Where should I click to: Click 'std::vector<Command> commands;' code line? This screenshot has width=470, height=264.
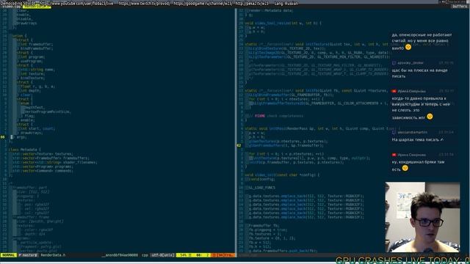point(43,171)
